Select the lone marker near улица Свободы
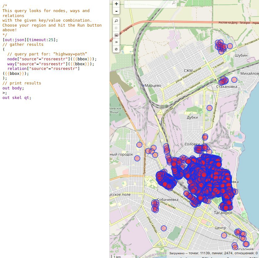Image resolution: width=259 pixels, height=258 pixels. 164,228
